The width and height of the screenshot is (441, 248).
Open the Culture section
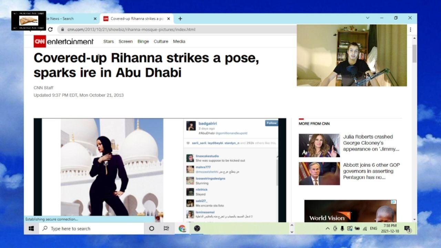161,41
